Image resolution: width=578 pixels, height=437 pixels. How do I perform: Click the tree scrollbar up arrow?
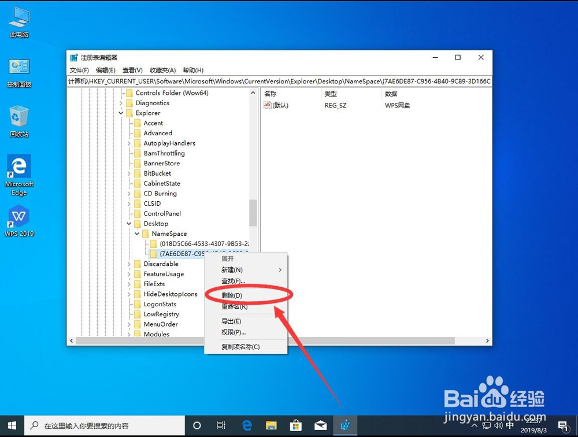click(x=253, y=93)
